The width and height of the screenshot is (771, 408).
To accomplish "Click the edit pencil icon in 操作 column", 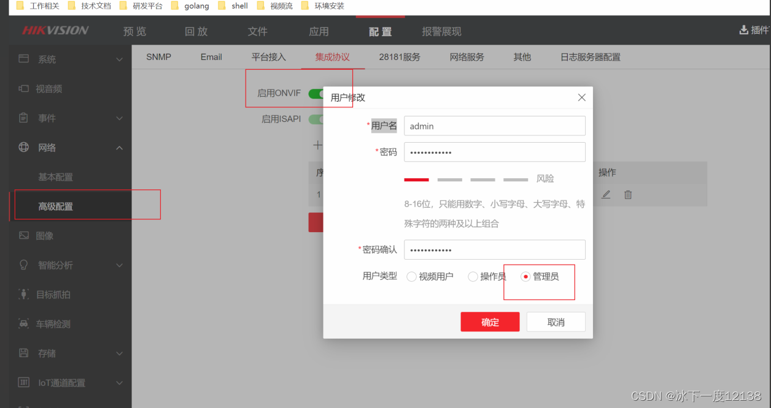I will point(606,194).
